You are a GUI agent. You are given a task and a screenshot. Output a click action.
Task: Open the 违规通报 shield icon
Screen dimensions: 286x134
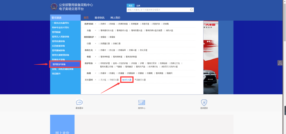click(204, 103)
